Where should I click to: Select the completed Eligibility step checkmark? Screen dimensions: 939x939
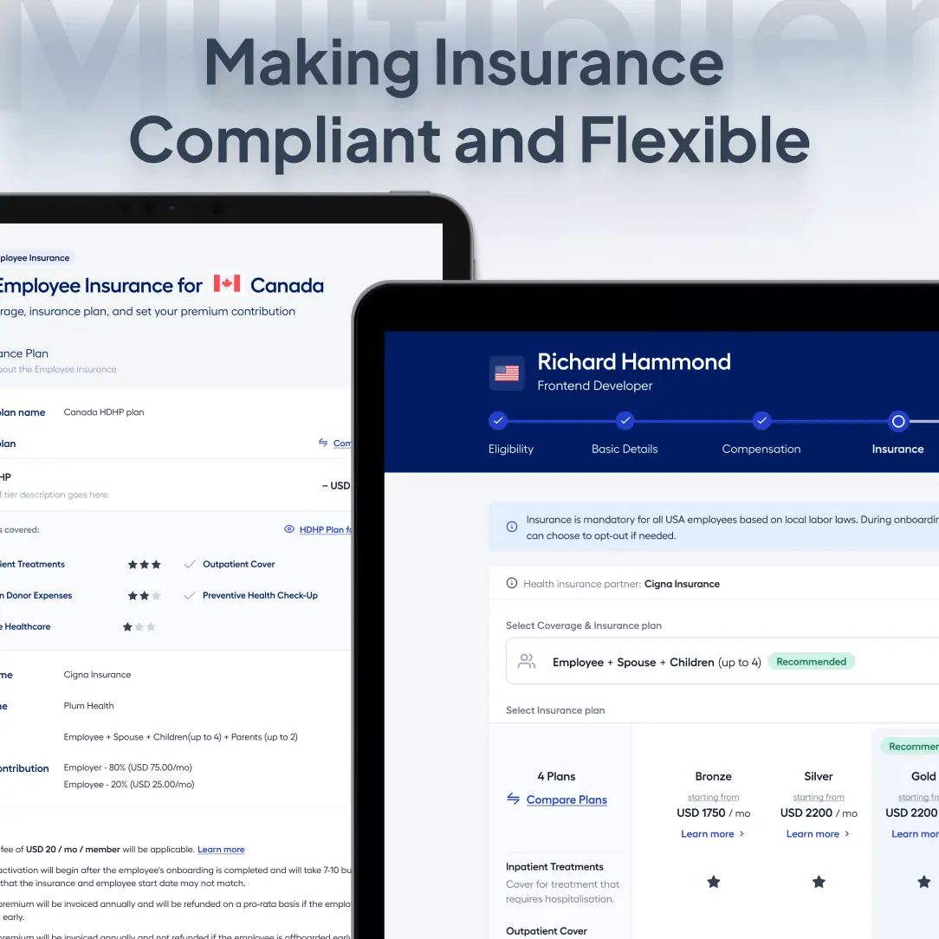(497, 421)
